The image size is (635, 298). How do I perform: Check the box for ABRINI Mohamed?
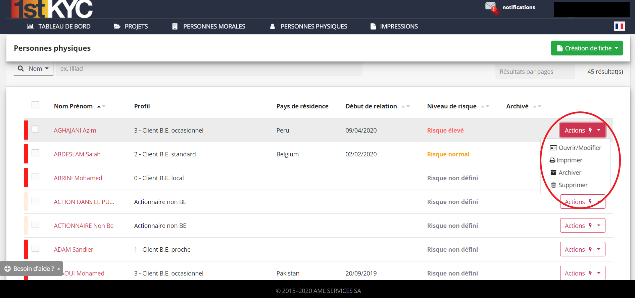(x=35, y=177)
